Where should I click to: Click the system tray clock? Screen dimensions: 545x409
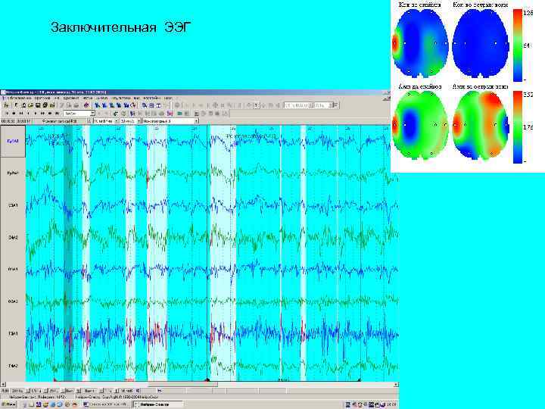pyautogui.click(x=392, y=404)
